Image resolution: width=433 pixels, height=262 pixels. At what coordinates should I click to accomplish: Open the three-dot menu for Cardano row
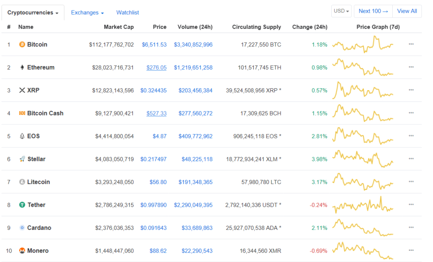411,227
